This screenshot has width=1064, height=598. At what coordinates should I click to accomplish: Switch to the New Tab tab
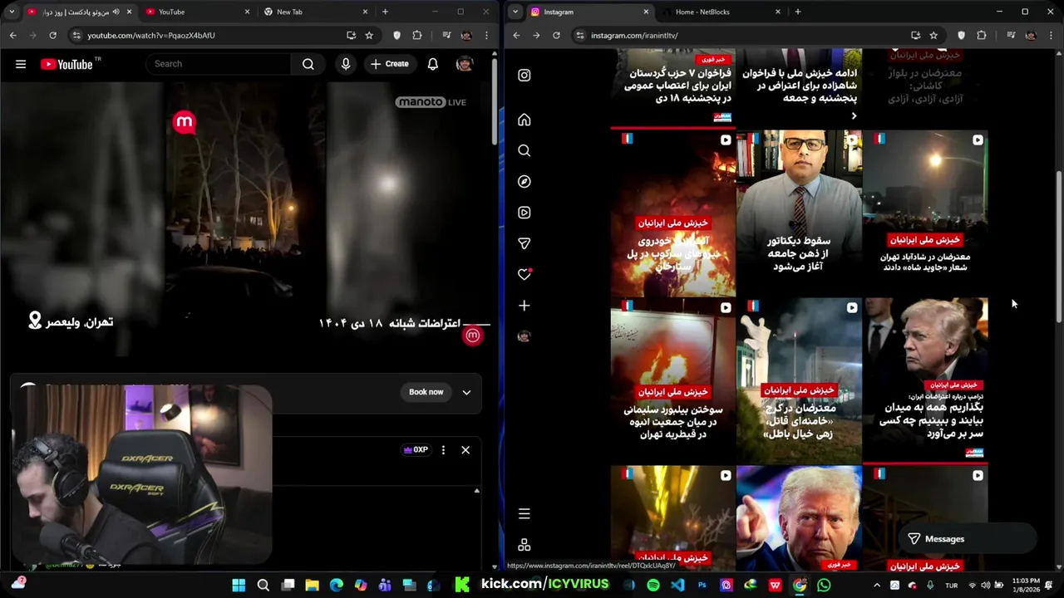click(x=313, y=12)
